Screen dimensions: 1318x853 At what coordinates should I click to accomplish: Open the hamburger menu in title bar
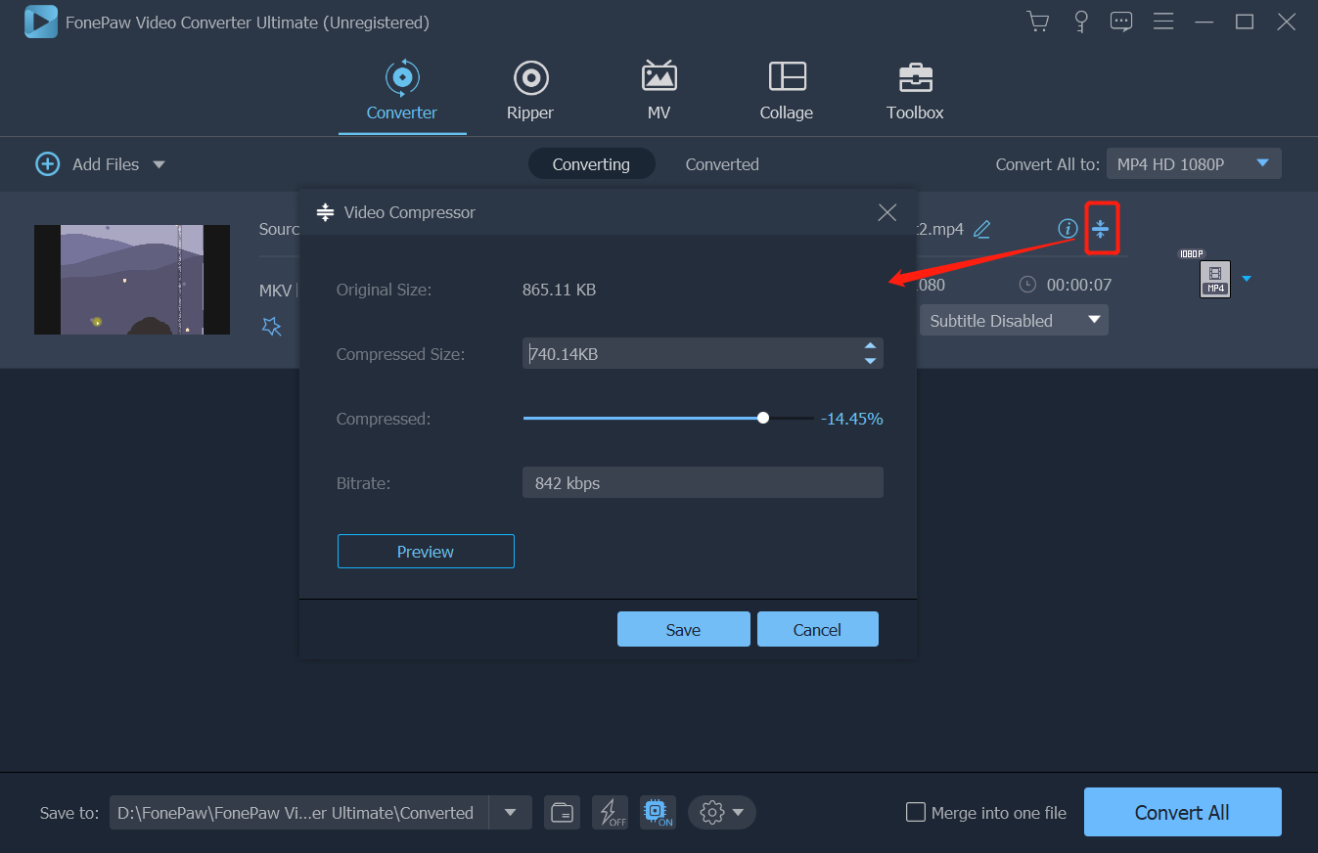tap(1163, 22)
